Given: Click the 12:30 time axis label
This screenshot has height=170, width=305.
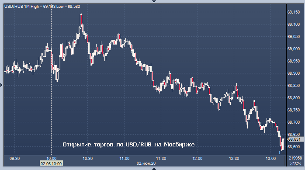Looking at the screenshot, I should click(234, 159).
